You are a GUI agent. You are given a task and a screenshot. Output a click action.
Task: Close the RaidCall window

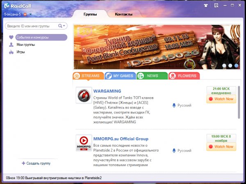[x=240, y=5]
